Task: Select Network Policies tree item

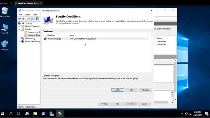Action: pos(34,35)
